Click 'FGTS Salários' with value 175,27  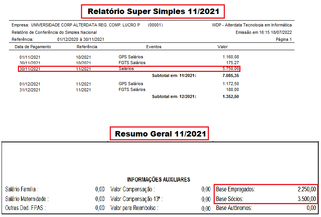[132, 63]
